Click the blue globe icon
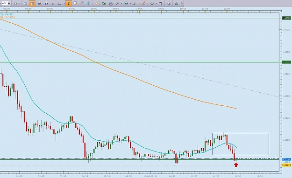 click(89, 3)
